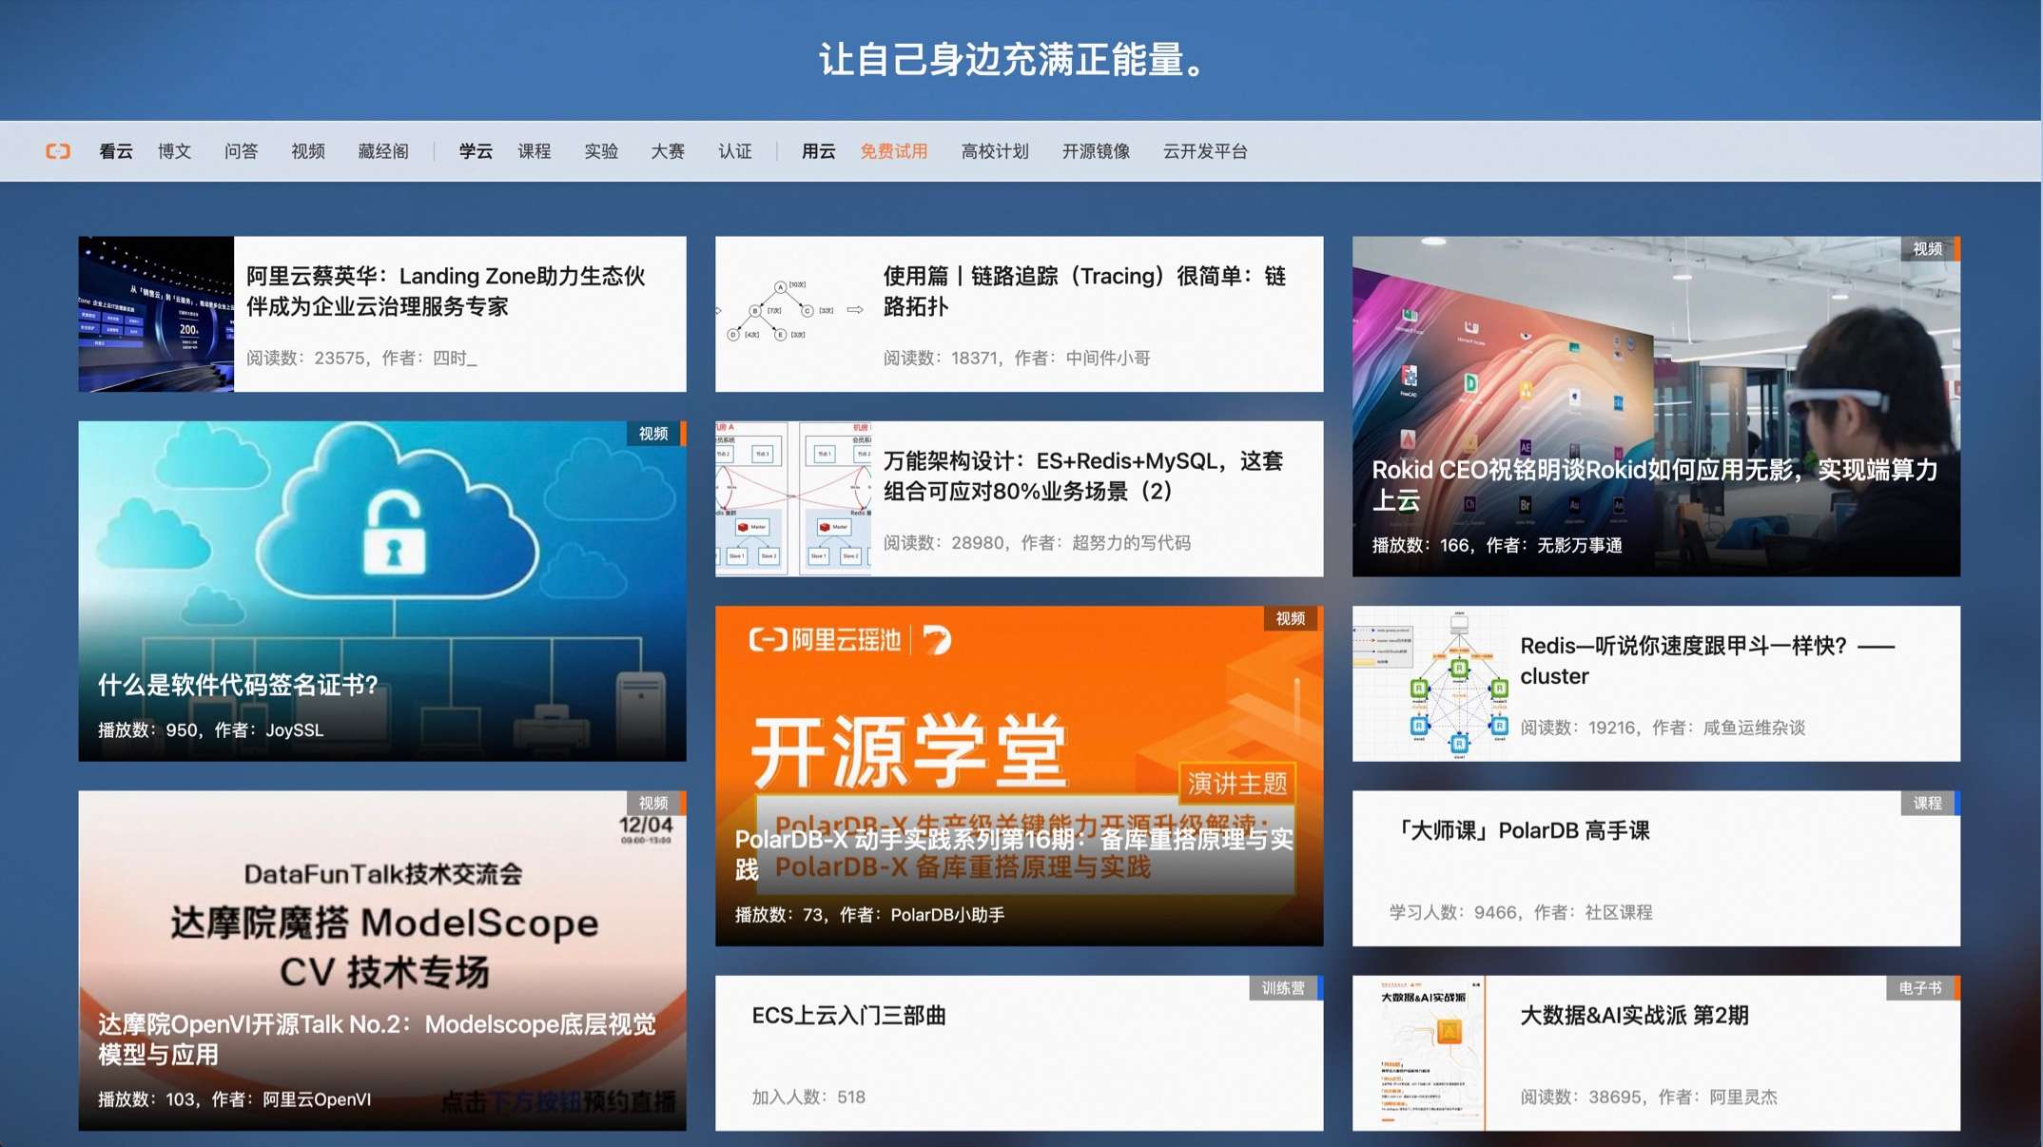Click the architecture diagram thumbnail of ES+Redis+MySQL
Viewport: 2043px width, 1147px height.
point(793,498)
